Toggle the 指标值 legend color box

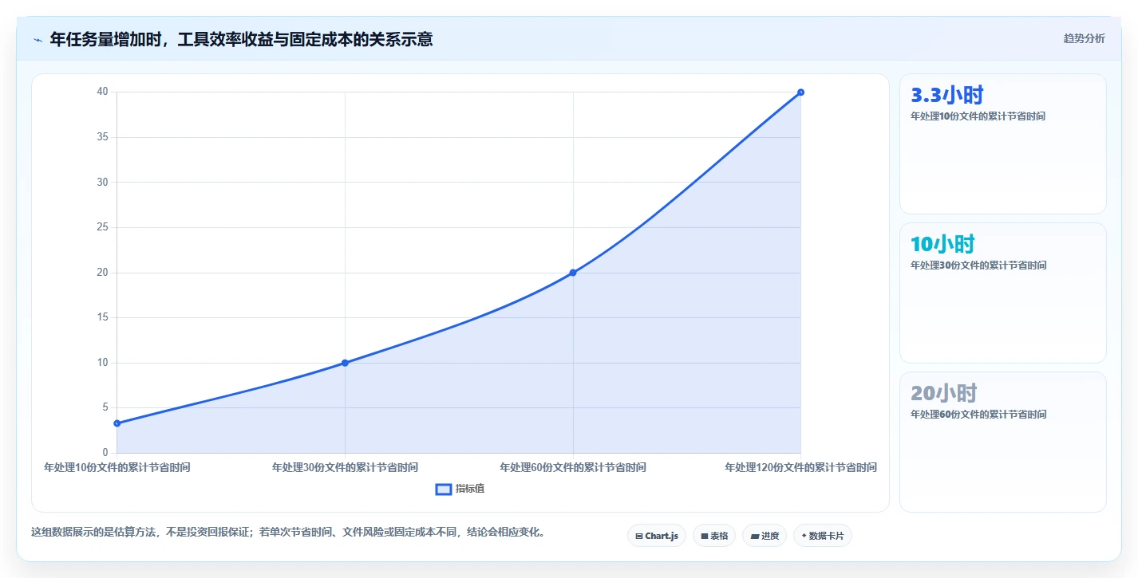click(x=444, y=489)
